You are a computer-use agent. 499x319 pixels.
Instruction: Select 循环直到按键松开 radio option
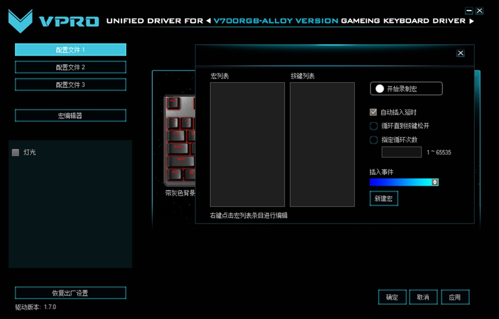click(x=374, y=126)
